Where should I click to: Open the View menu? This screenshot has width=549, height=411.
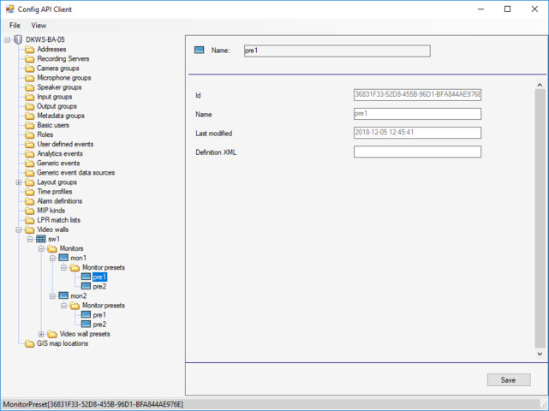pyautogui.click(x=39, y=26)
